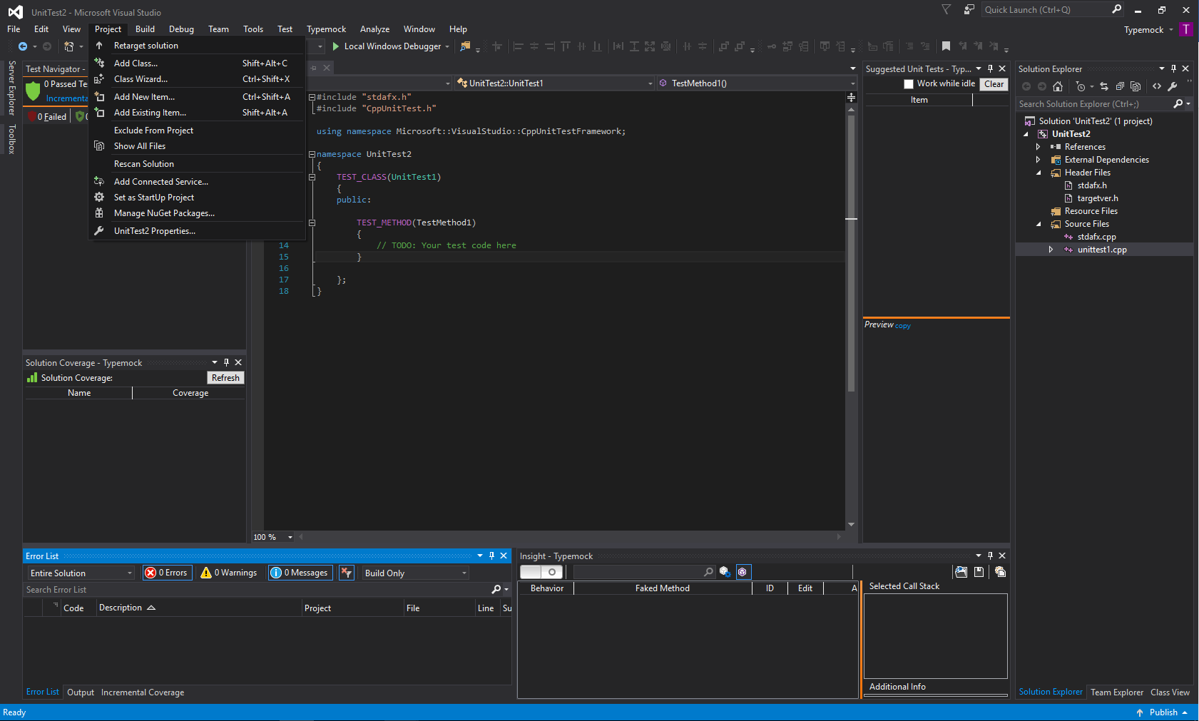
Task: Select Manage NuGet Packages menu entry
Action: tap(164, 213)
